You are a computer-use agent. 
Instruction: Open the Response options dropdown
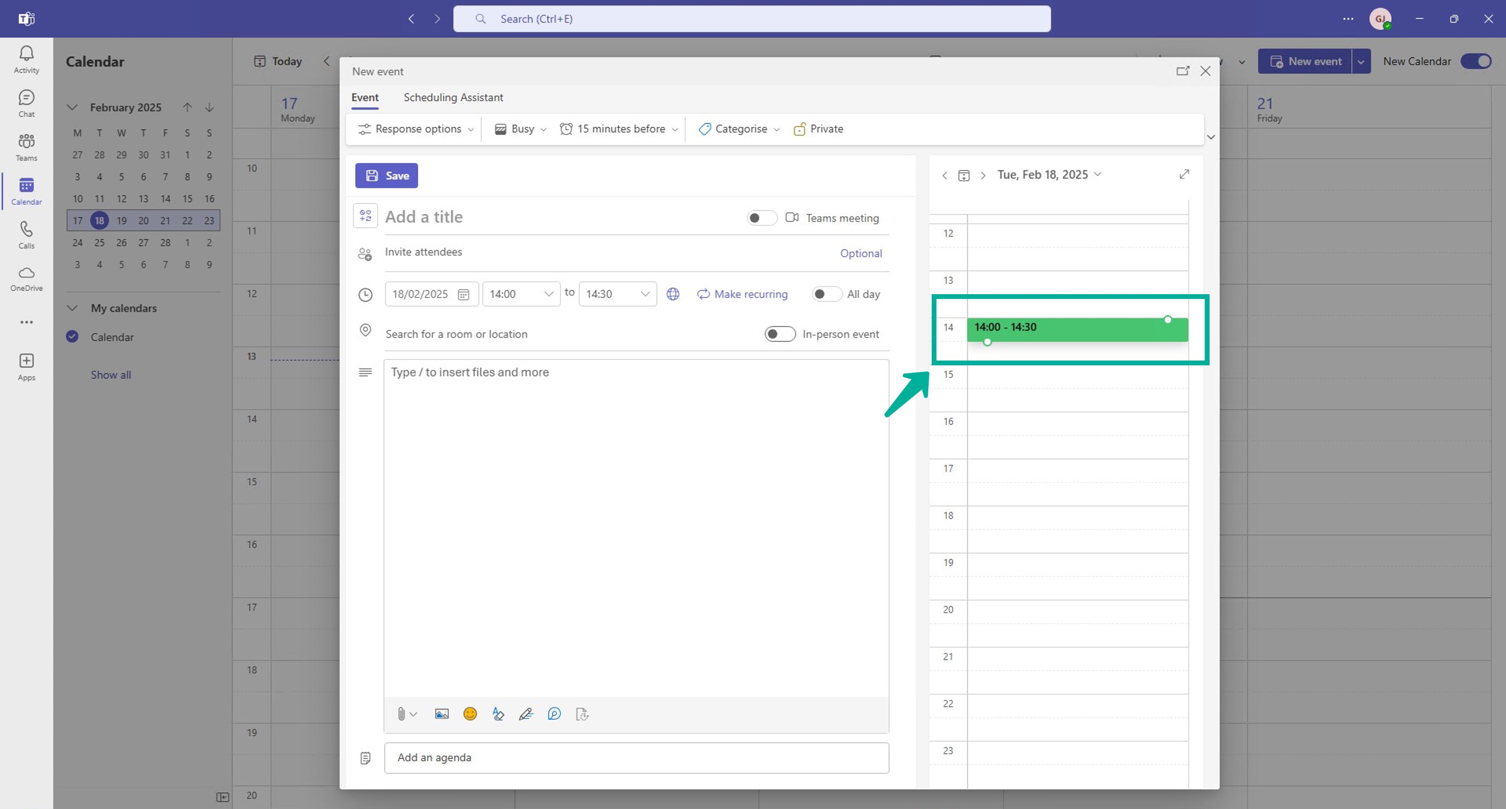pyautogui.click(x=416, y=129)
